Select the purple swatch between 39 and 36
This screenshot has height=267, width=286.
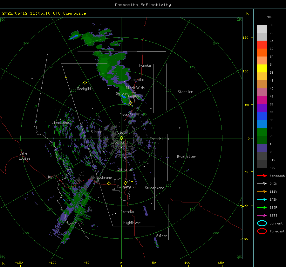coord(262,108)
